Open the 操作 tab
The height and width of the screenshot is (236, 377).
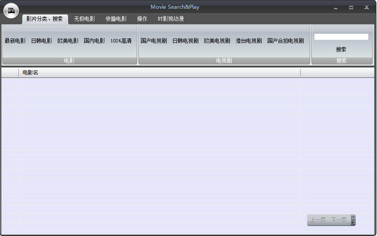[142, 19]
